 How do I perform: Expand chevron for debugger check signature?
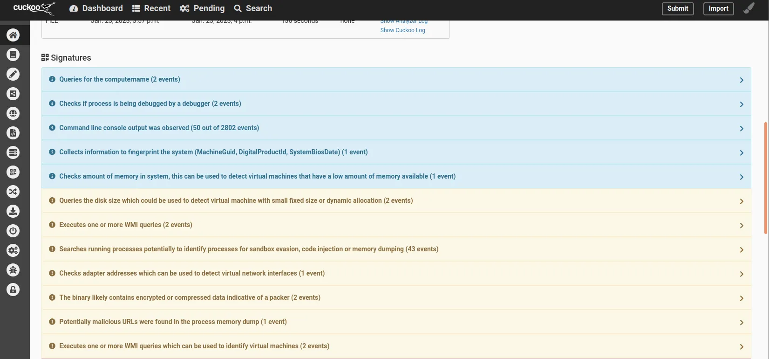tap(742, 104)
